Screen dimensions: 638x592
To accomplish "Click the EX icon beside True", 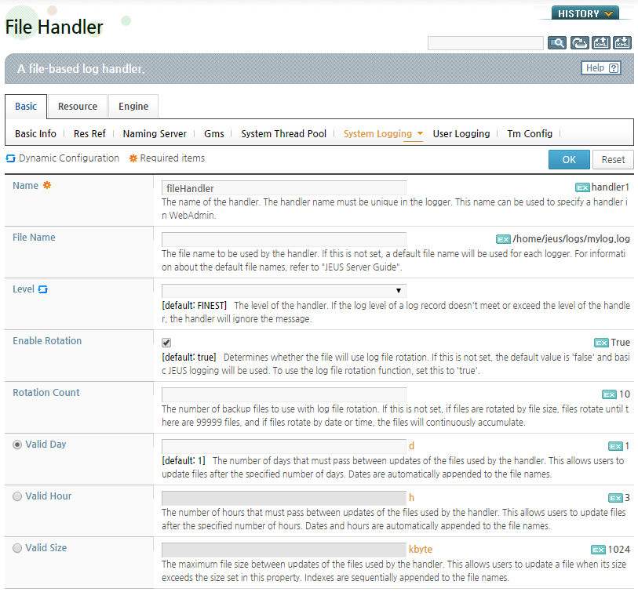I will (601, 343).
